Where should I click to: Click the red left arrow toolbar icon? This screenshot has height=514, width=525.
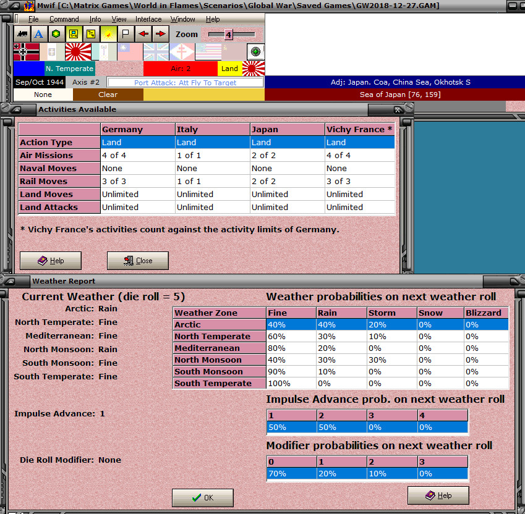tap(143, 34)
